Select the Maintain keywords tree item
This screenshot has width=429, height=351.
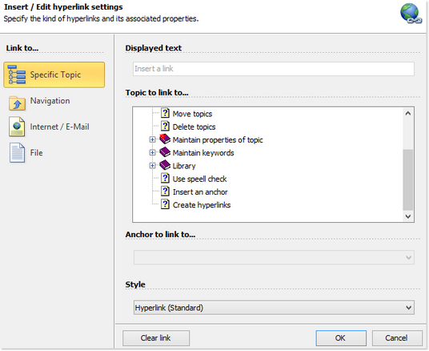click(x=203, y=153)
